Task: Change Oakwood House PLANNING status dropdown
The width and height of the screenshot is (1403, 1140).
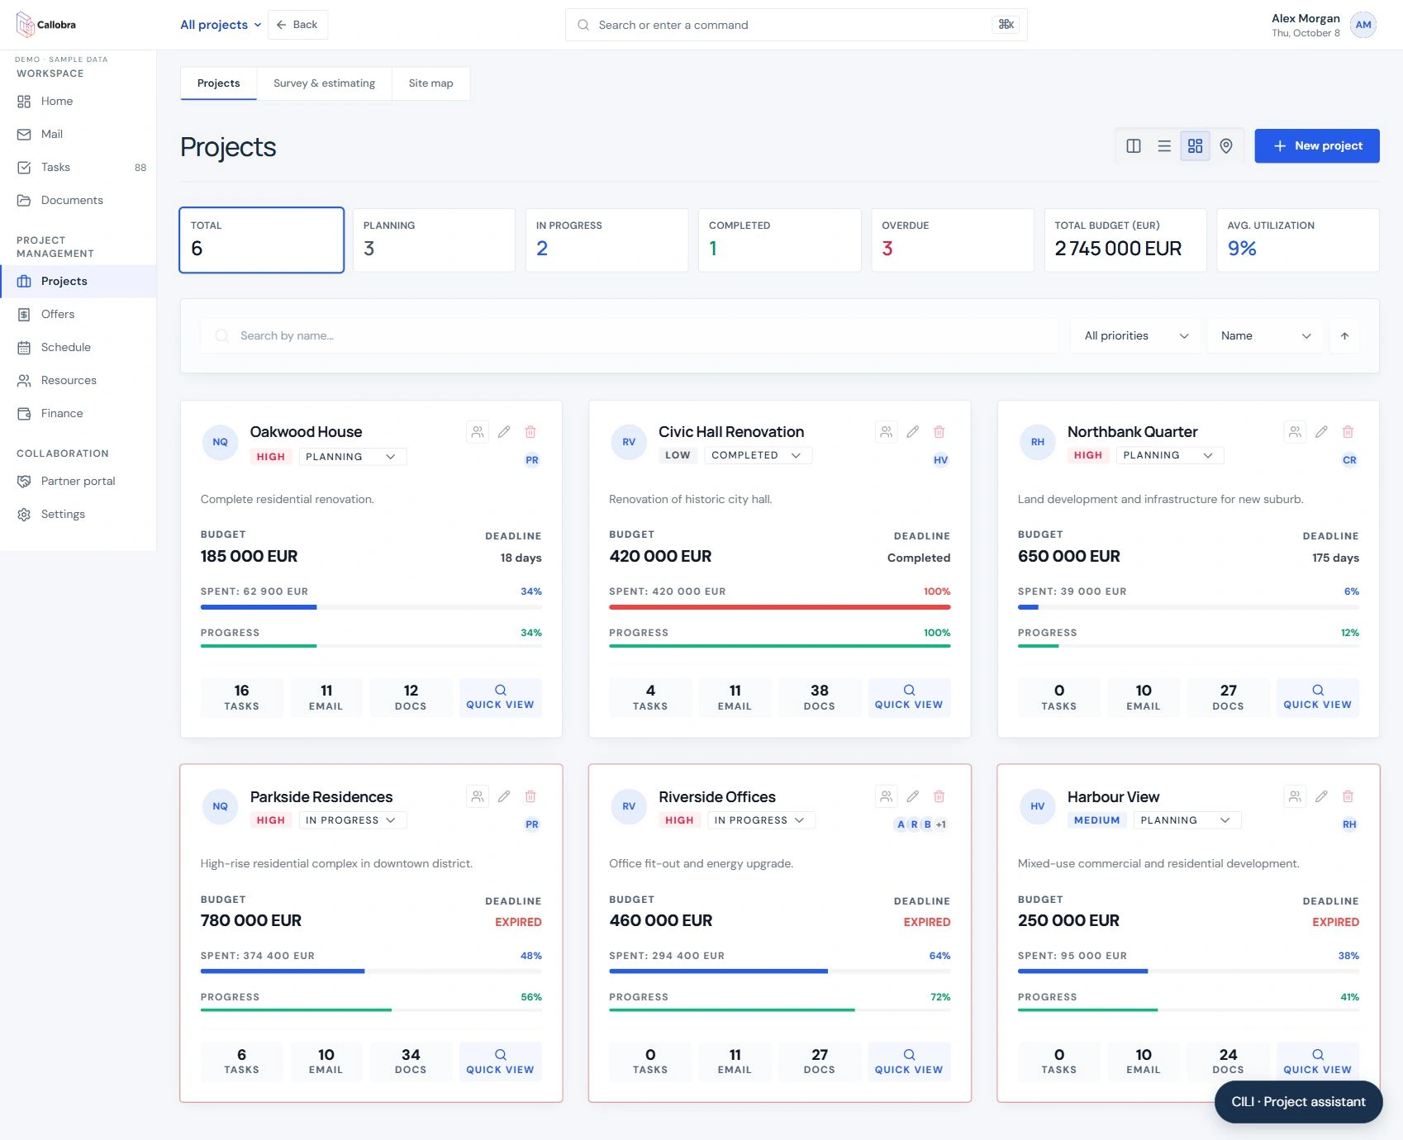Action: (x=352, y=457)
